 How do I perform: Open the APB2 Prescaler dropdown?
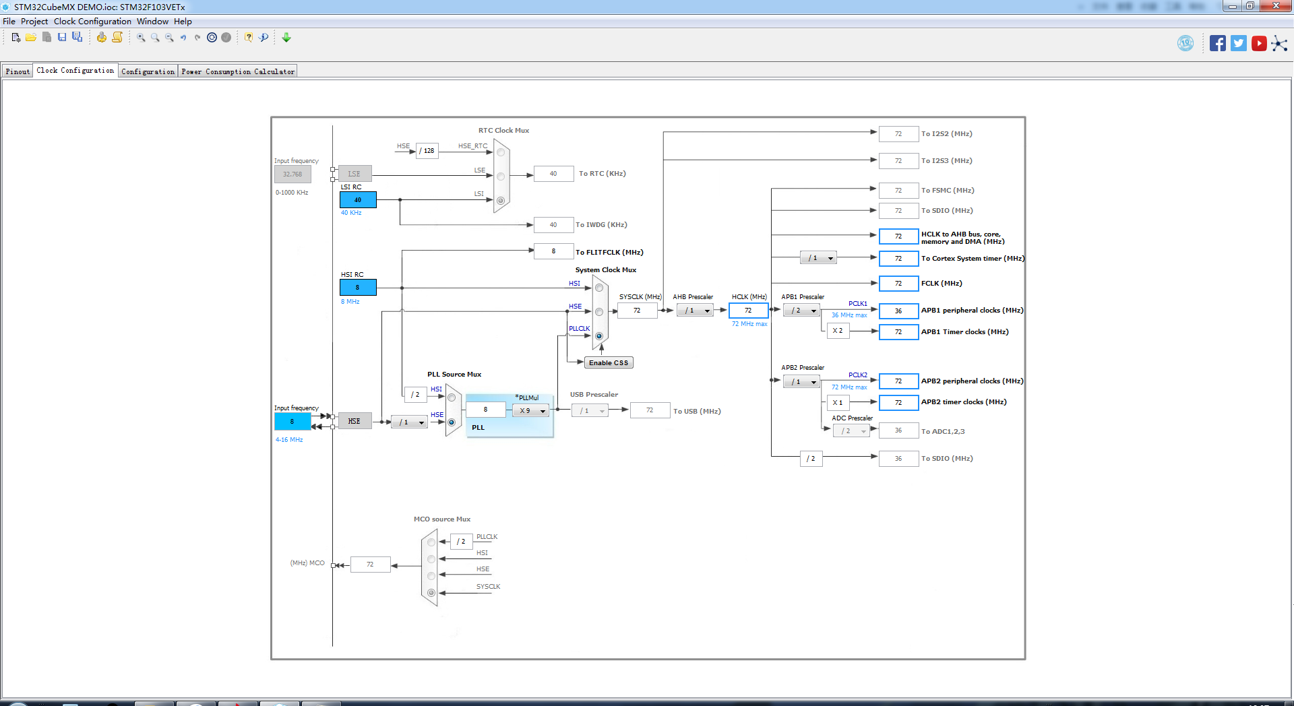(x=802, y=382)
